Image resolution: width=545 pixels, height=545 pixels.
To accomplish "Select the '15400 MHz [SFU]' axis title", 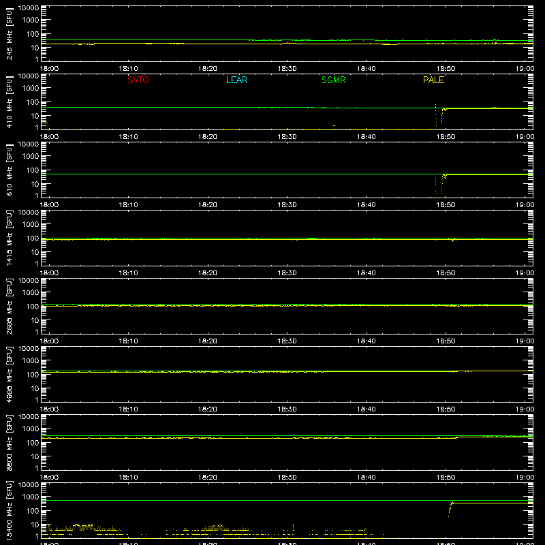I will (x=10, y=511).
